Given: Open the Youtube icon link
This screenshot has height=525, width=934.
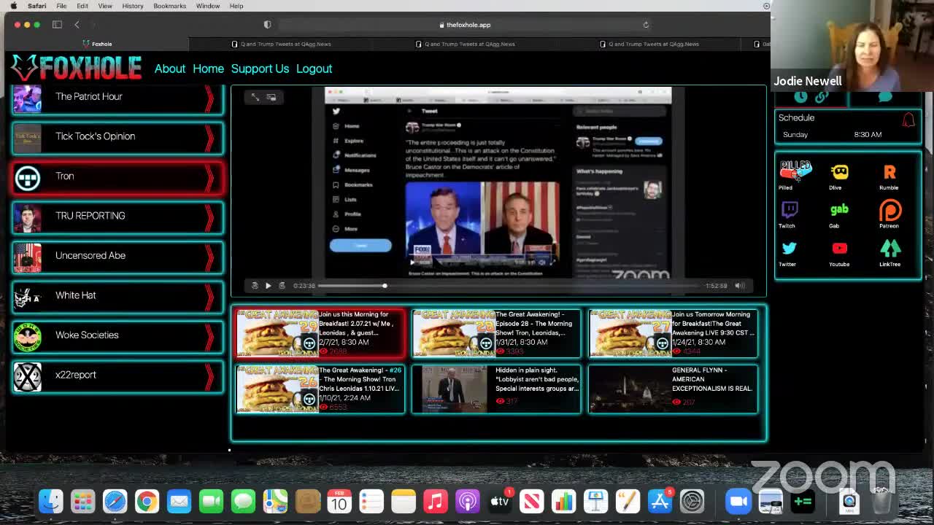Looking at the screenshot, I should coord(840,249).
